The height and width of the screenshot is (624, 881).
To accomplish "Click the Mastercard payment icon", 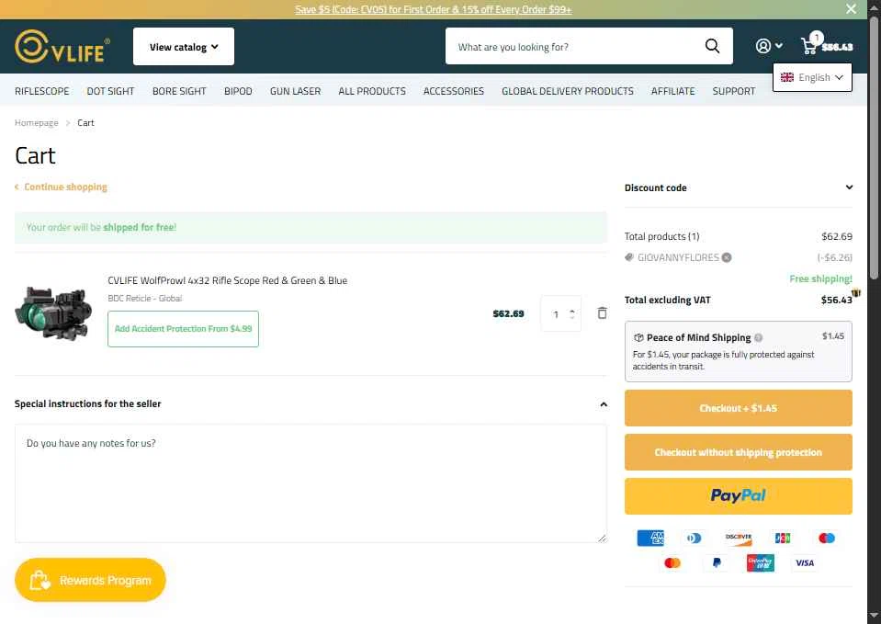I will (672, 562).
